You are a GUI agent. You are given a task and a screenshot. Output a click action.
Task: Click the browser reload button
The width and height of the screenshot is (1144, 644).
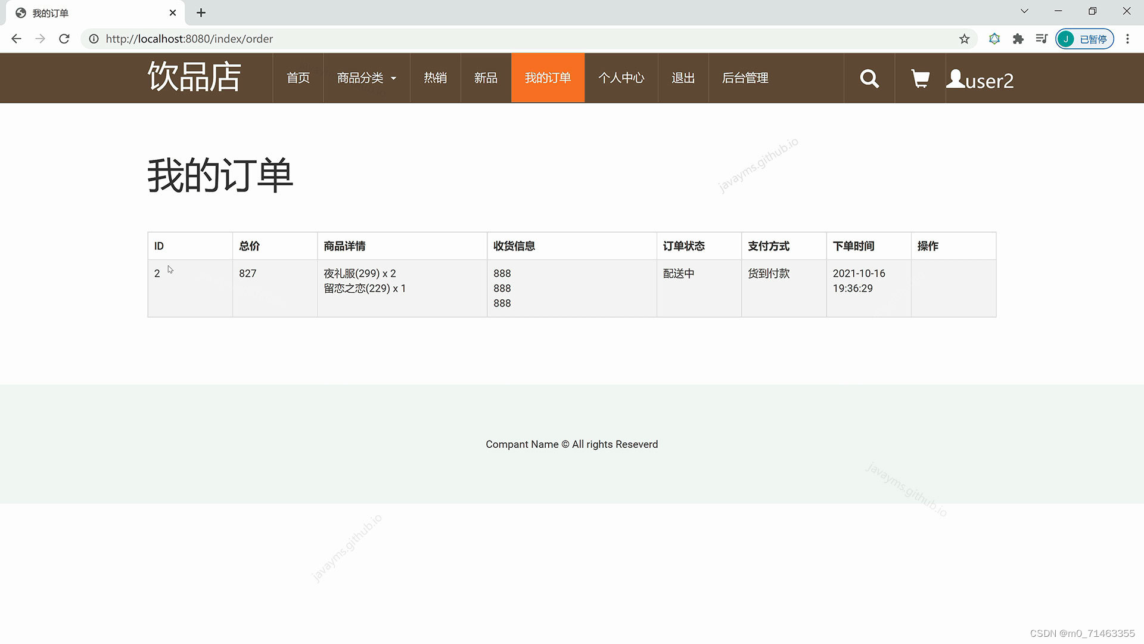64,39
